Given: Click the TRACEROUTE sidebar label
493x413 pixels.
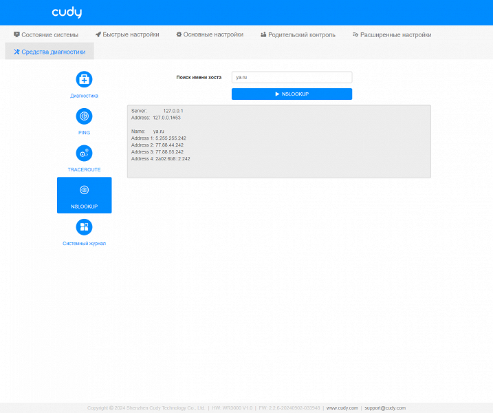Looking at the screenshot, I should pos(84,169).
